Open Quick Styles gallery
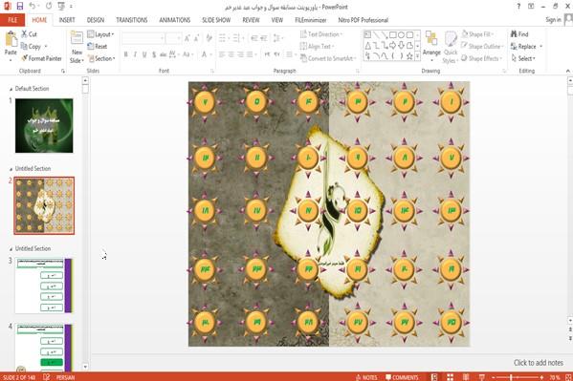The width and height of the screenshot is (573, 381). click(x=451, y=47)
